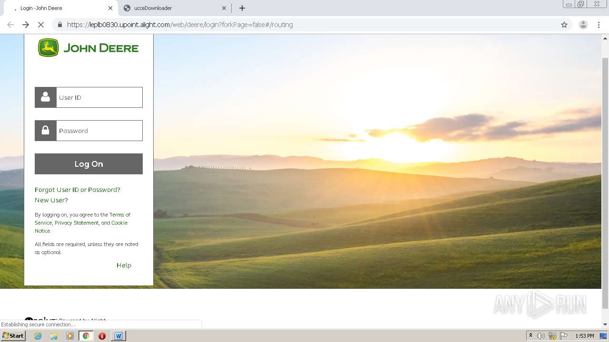Click the Chrome taskbar icon
Viewport: 609px width, 342px height.
[x=86, y=336]
